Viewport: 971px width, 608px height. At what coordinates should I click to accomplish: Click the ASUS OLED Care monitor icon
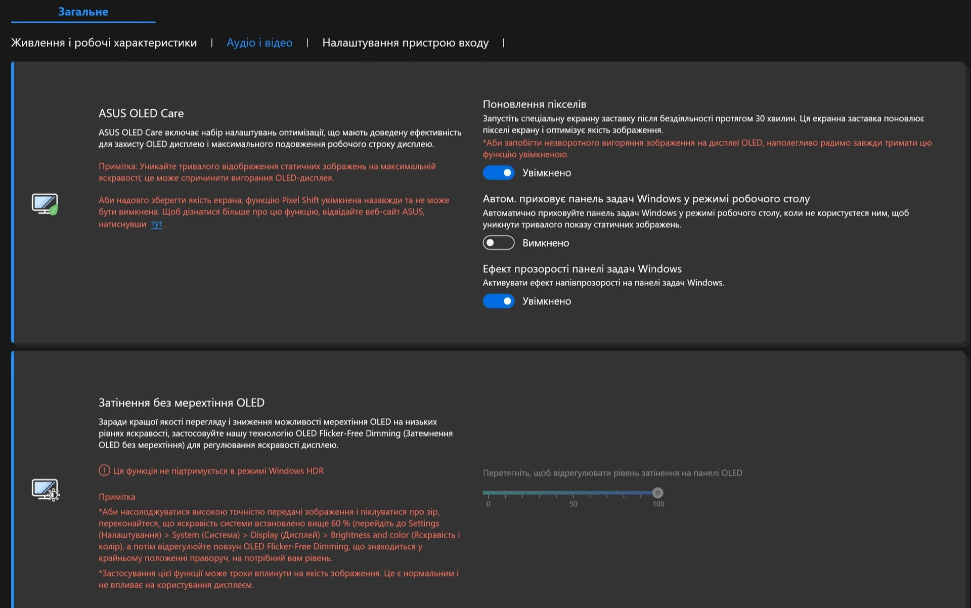coord(45,204)
